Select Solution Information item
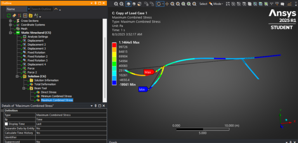 (47, 80)
